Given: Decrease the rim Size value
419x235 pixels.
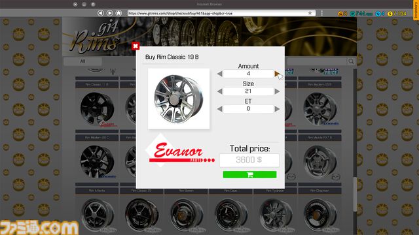Looking at the screenshot, I should click(x=220, y=91).
